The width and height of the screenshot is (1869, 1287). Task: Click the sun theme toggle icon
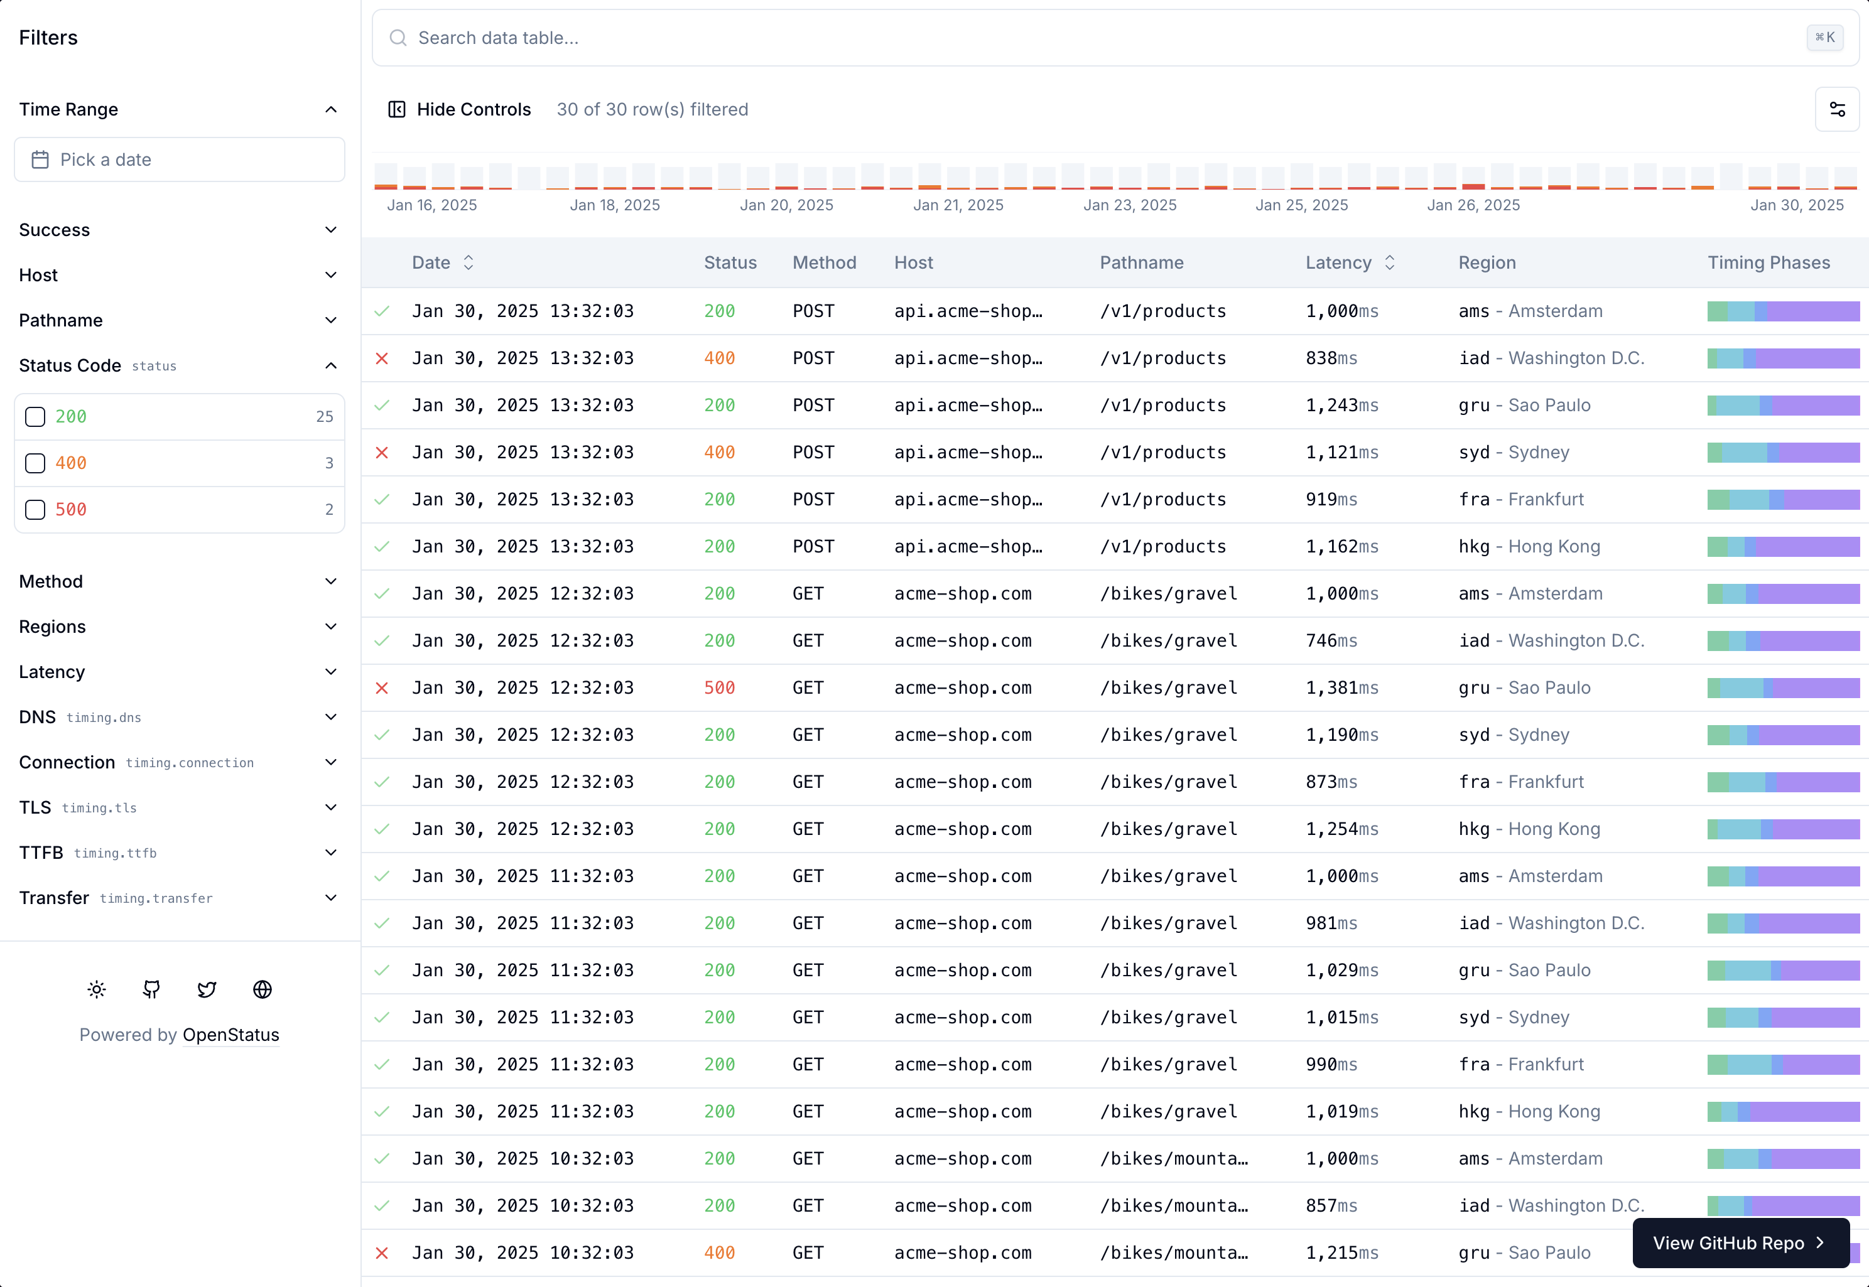(97, 989)
